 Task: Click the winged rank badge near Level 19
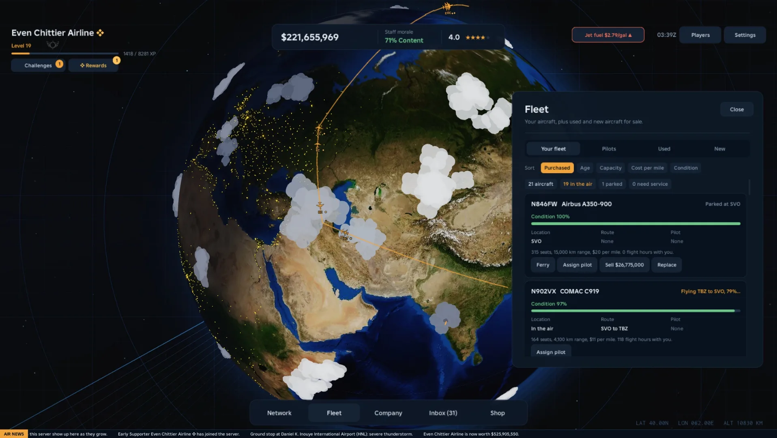(52, 45)
